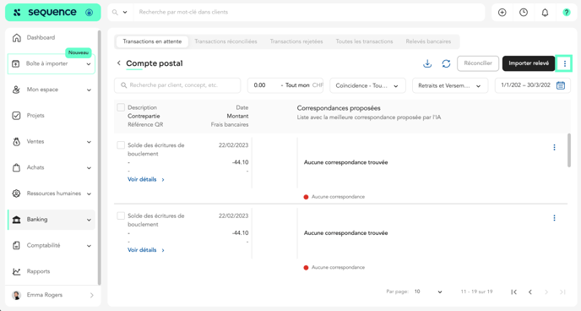Open Voir détails of first transaction
Screen dimensions: 581x311
pos(146,179)
